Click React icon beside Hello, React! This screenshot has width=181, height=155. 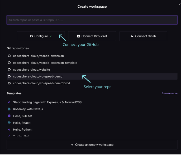9,123
